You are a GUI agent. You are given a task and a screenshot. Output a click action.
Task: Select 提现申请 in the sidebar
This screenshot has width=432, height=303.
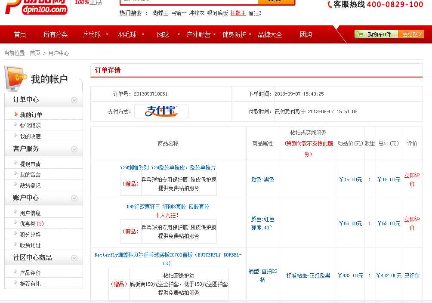click(x=30, y=164)
